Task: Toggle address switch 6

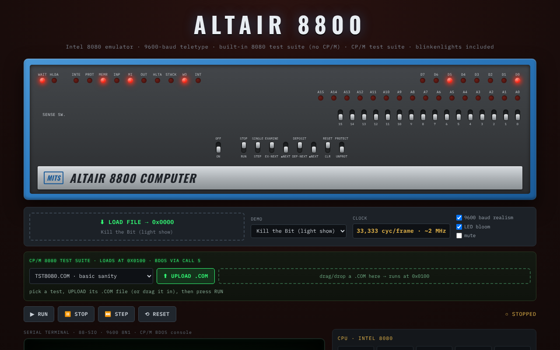Action: click(x=447, y=115)
